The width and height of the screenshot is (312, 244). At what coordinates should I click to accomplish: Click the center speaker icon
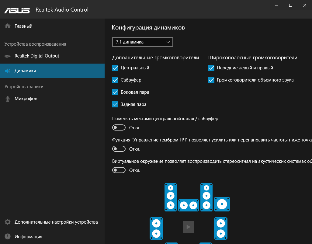pos(188,205)
